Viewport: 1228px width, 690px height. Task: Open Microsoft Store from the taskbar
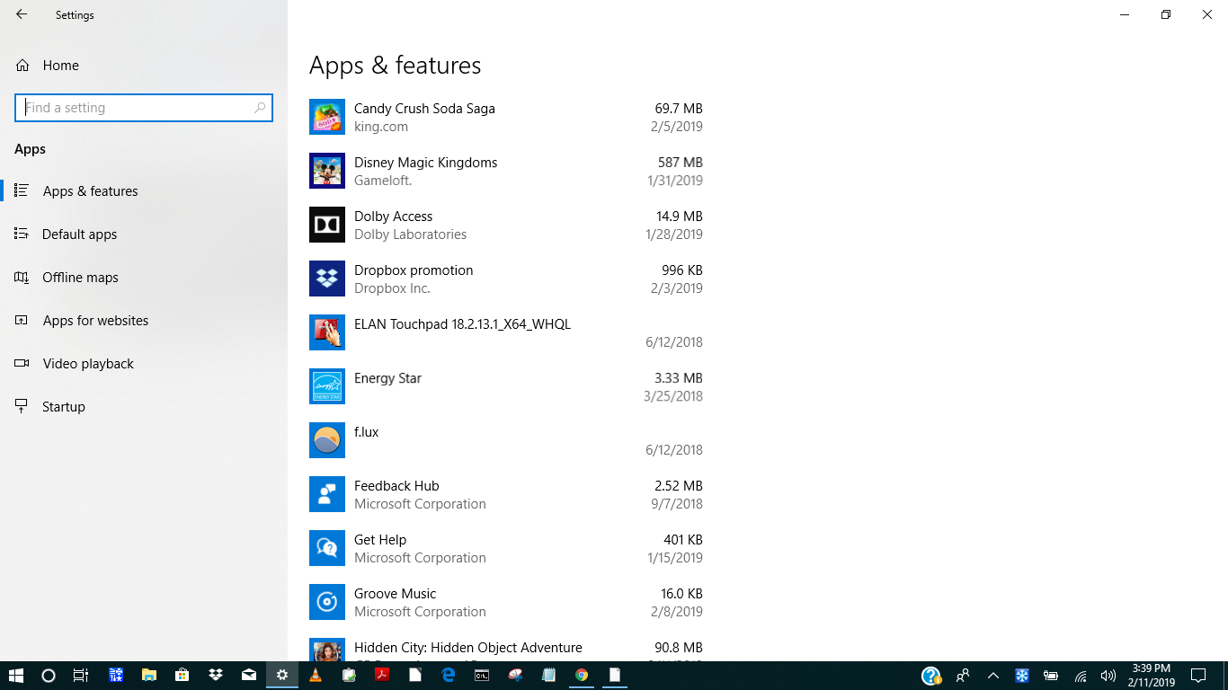182,675
